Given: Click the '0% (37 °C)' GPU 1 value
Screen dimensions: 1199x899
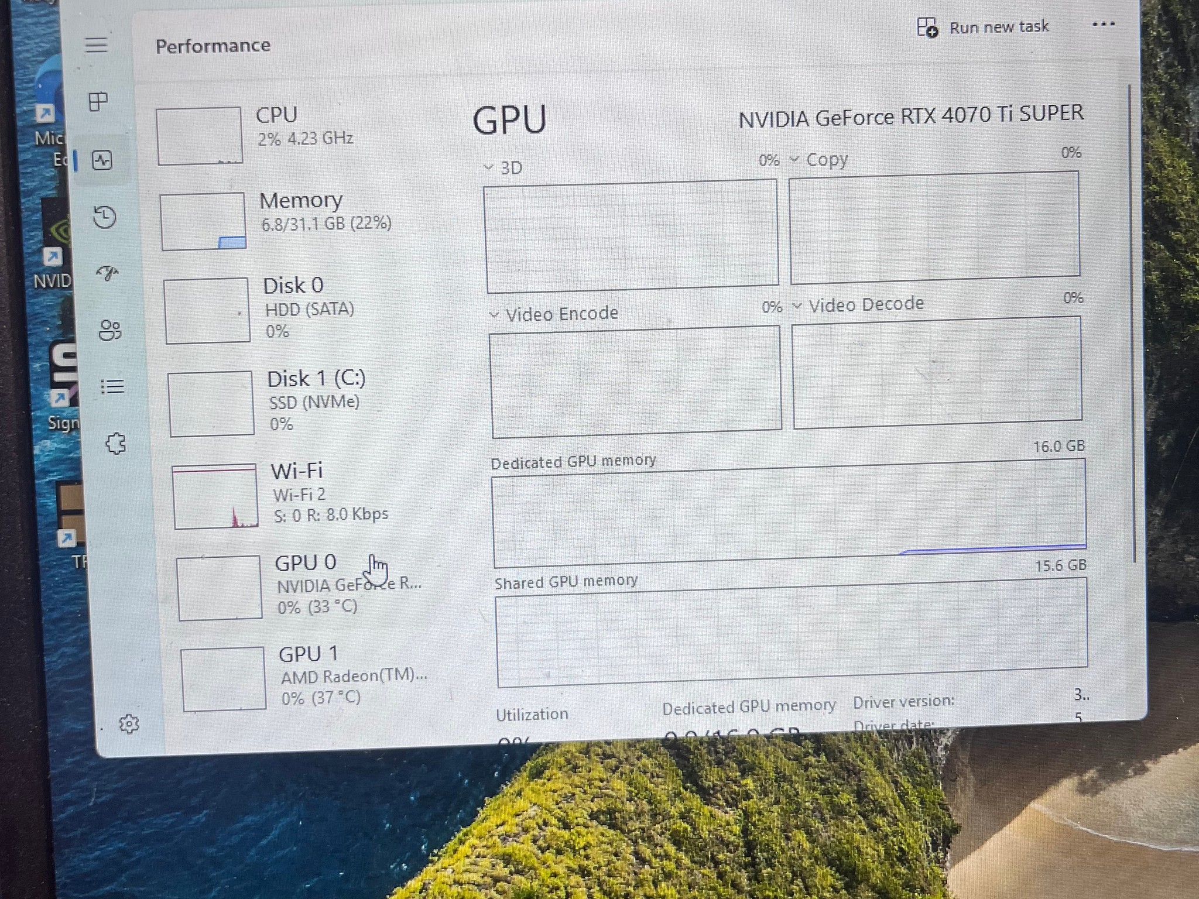Looking at the screenshot, I should [320, 698].
